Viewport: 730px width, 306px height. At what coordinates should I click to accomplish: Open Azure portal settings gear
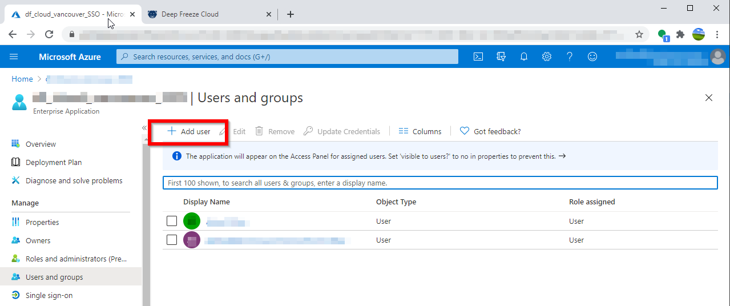(x=547, y=57)
